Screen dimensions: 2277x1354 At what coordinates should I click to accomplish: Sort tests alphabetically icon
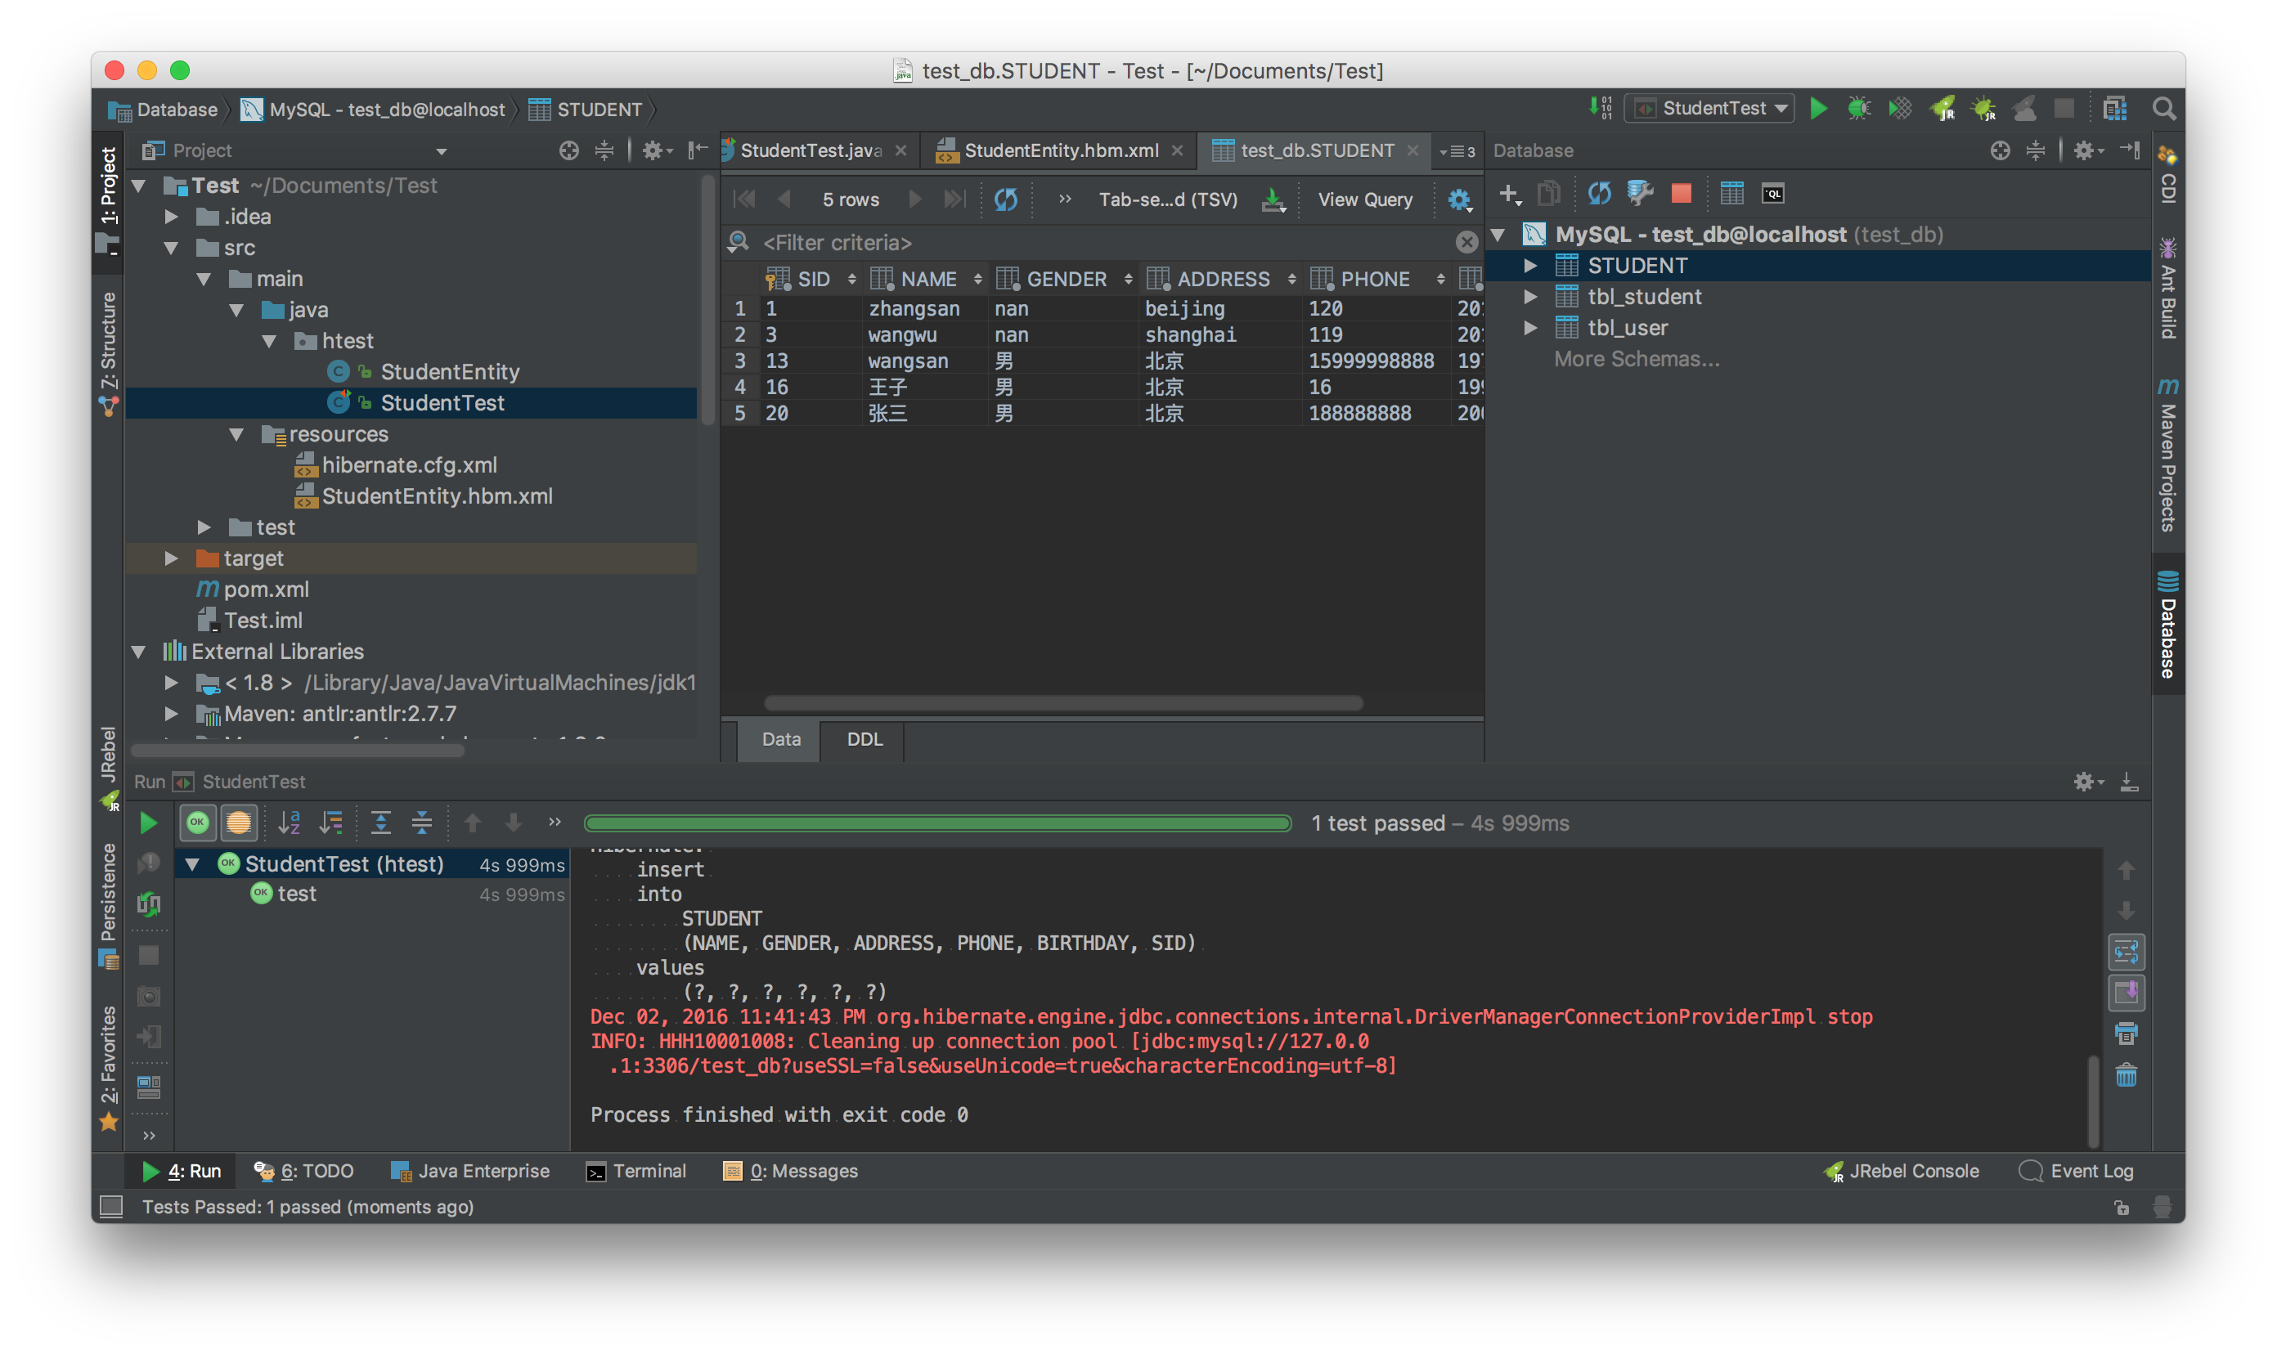click(289, 823)
